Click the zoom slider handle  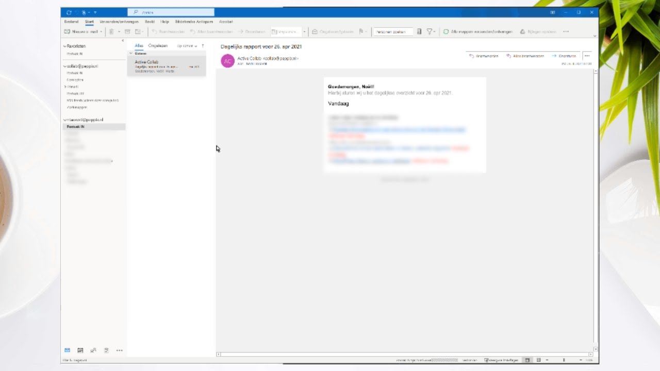click(564, 360)
